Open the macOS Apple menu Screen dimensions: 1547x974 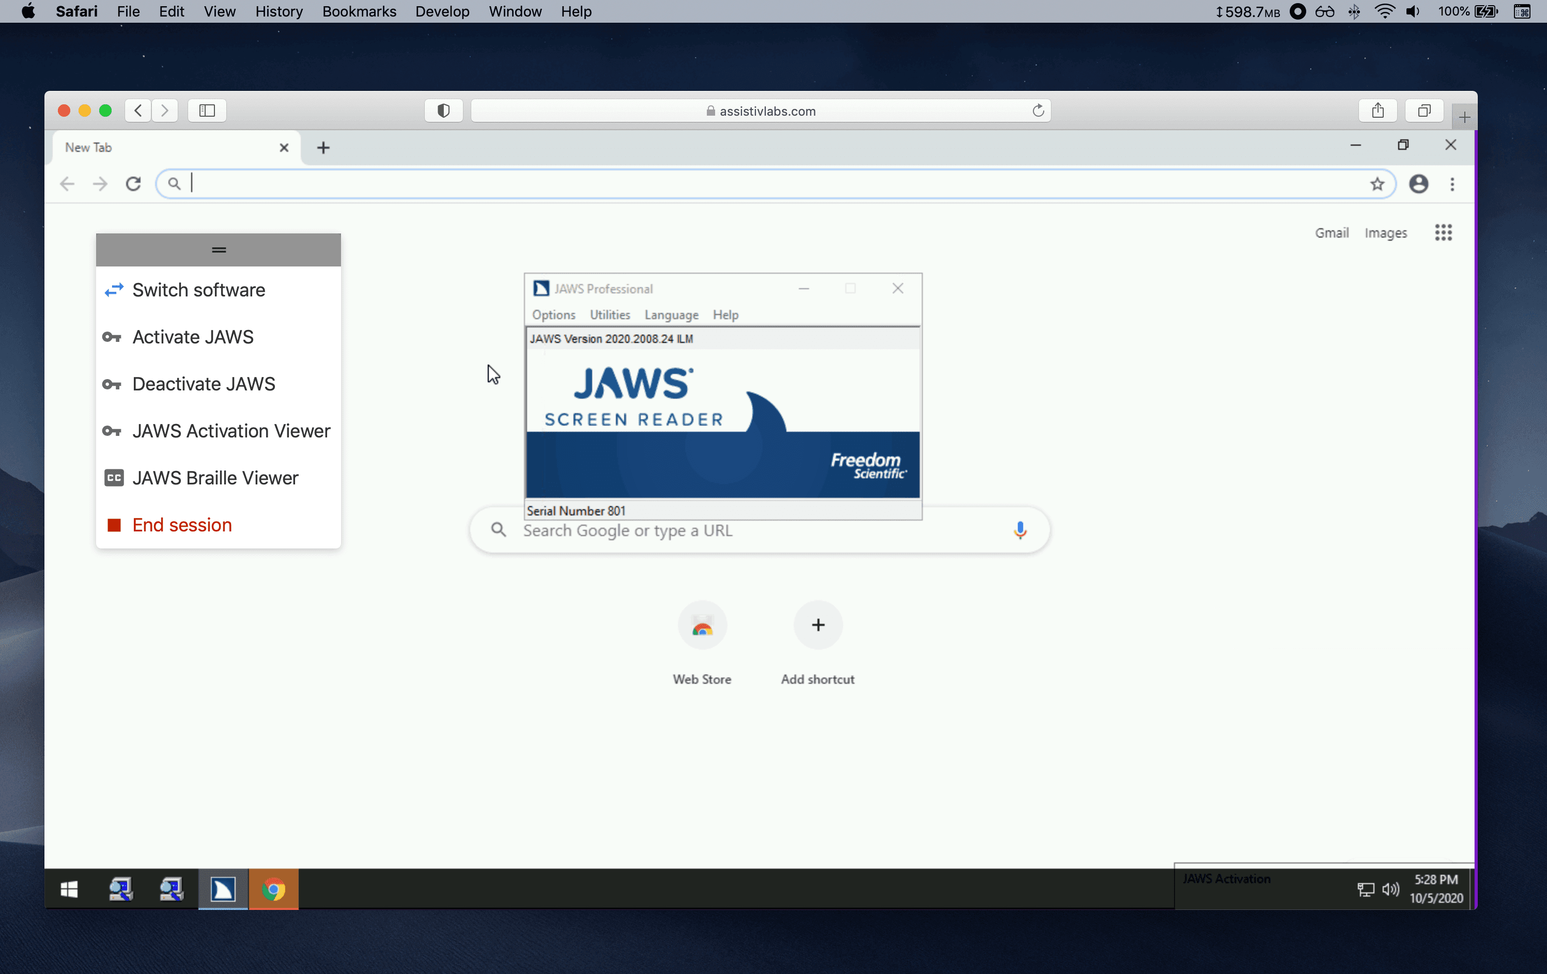pyautogui.click(x=27, y=11)
